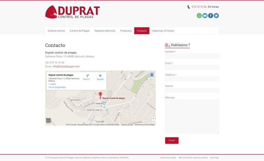Click the map account profile icon
Screen dimensions: 264x161
pyautogui.click(x=152, y=74)
